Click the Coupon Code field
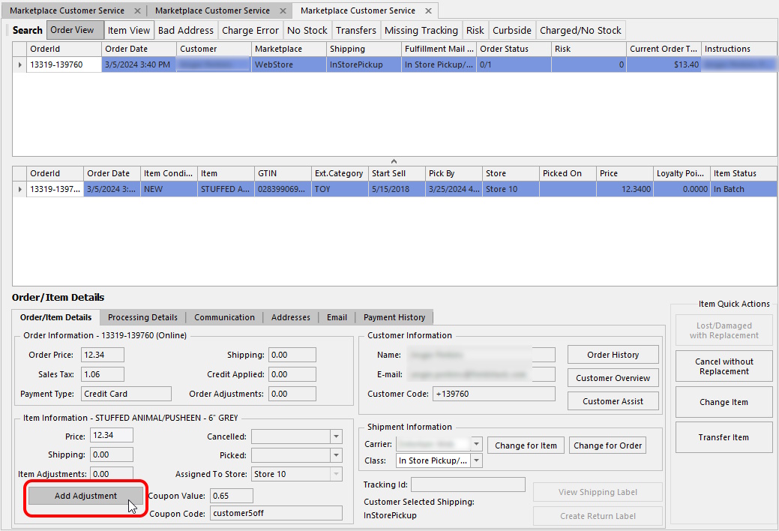 point(276,513)
